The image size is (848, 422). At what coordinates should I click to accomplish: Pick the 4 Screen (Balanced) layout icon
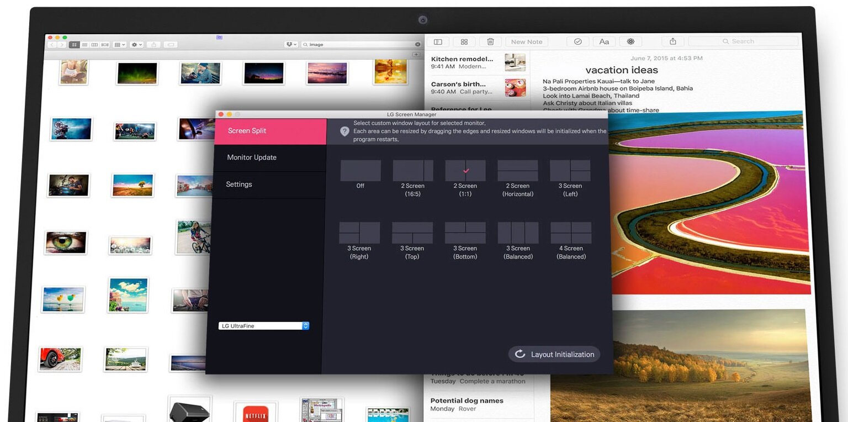click(571, 233)
